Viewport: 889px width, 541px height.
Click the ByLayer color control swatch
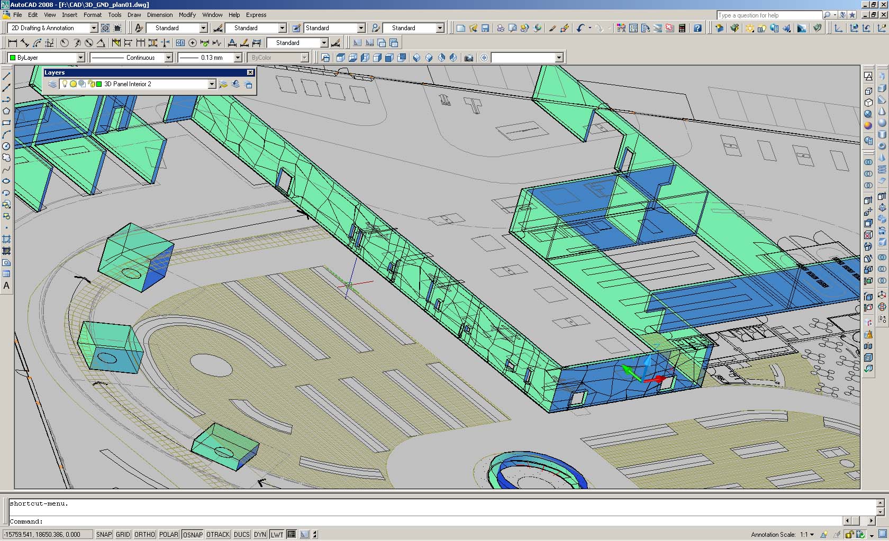[x=13, y=58]
